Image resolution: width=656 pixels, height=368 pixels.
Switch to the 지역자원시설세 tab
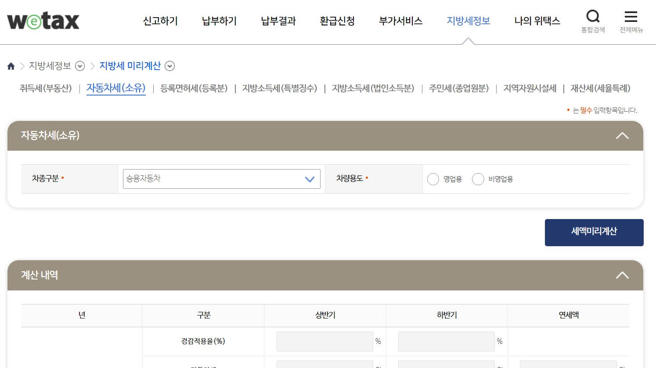pos(530,88)
